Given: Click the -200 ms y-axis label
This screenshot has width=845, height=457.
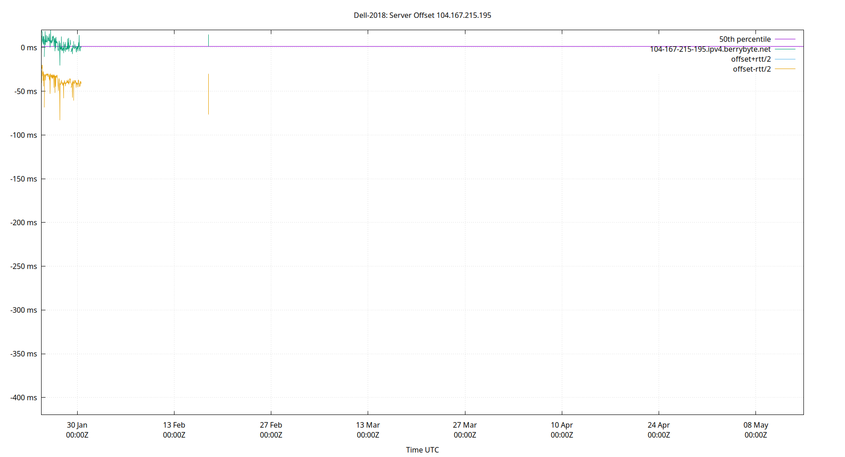Looking at the screenshot, I should point(24,223).
